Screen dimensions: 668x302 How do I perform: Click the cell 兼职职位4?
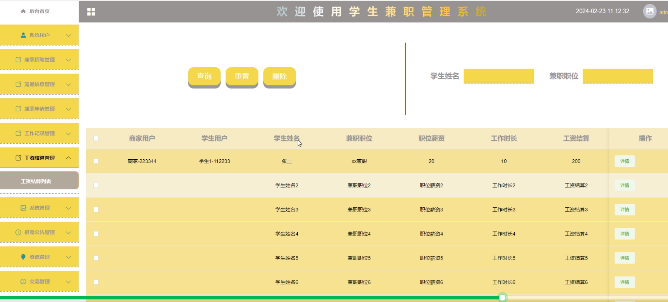(x=359, y=234)
